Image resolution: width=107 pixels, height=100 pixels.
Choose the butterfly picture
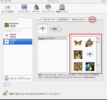[x=78, y=43]
